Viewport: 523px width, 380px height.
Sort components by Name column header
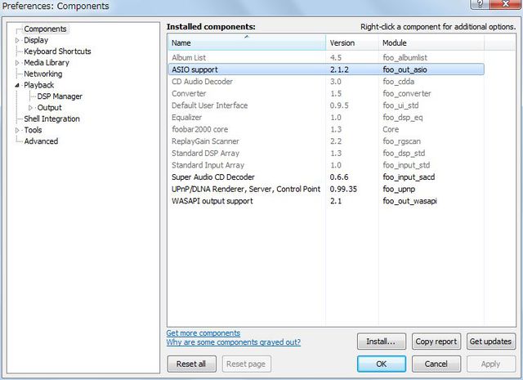[x=247, y=42]
